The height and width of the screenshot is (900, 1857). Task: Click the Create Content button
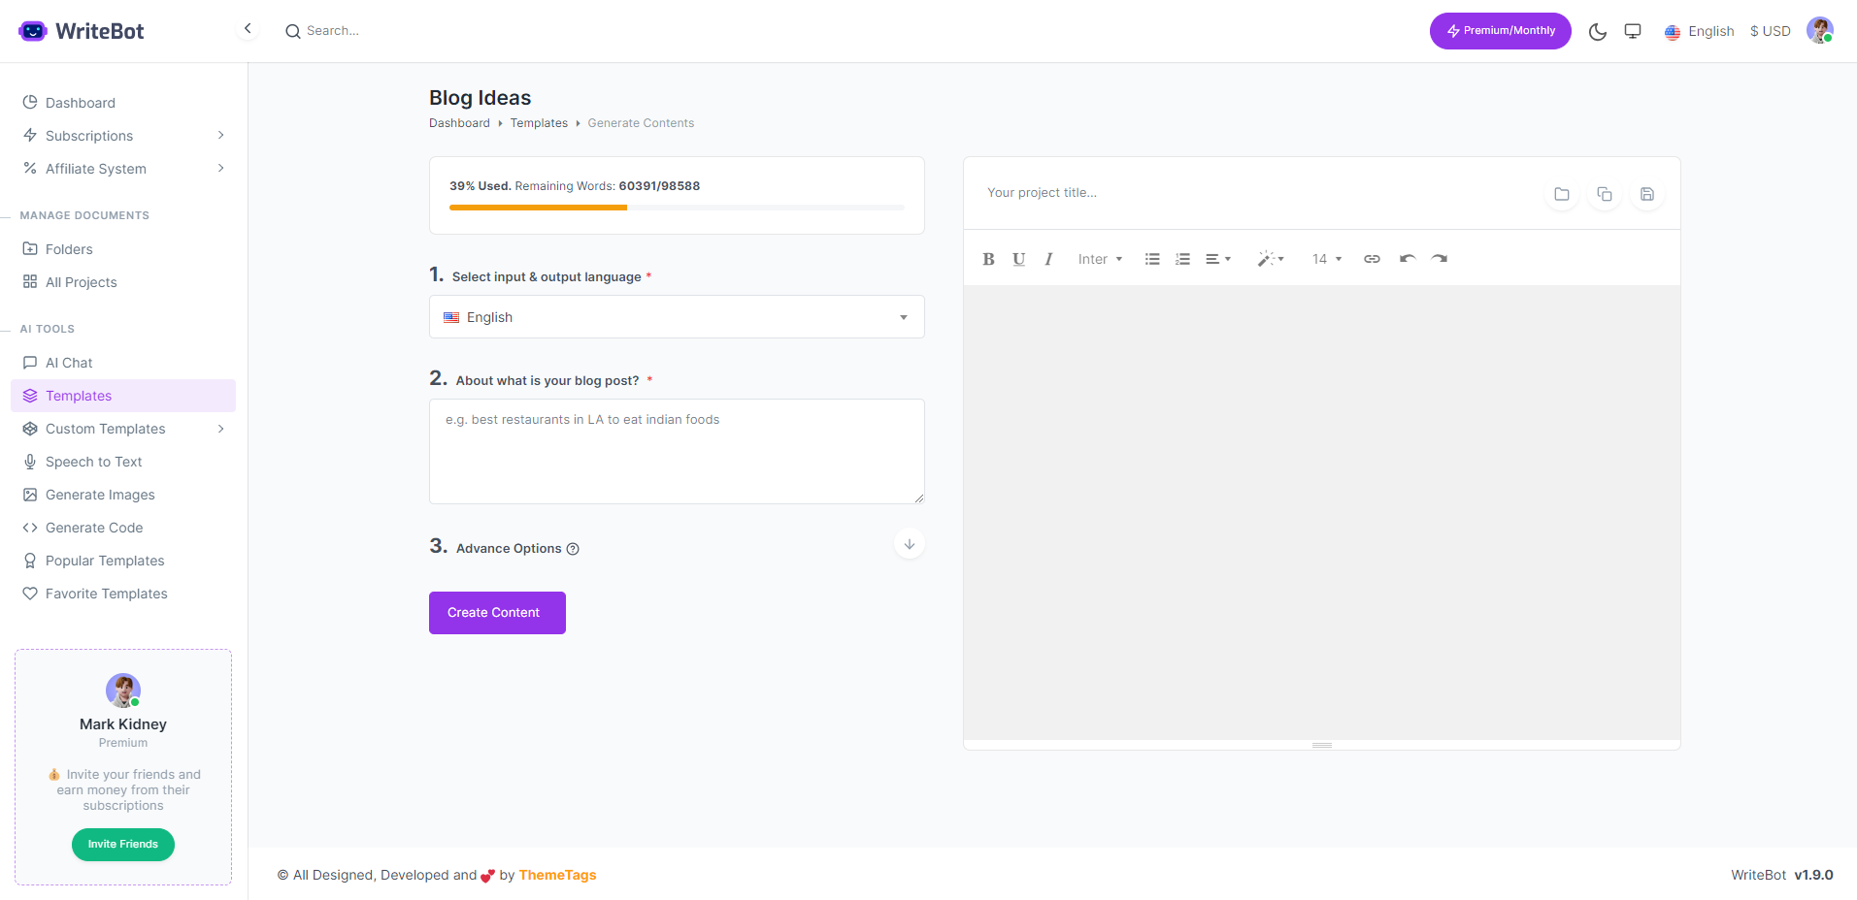pos(496,612)
